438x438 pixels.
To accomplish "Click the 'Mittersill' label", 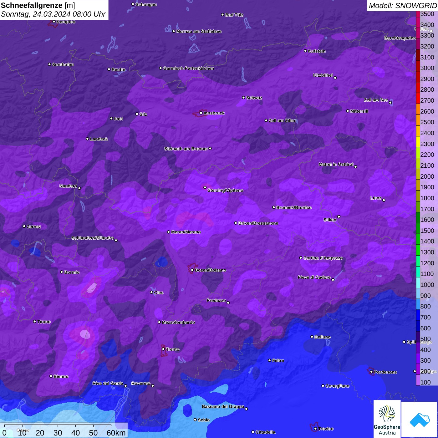I will [x=359, y=111].
